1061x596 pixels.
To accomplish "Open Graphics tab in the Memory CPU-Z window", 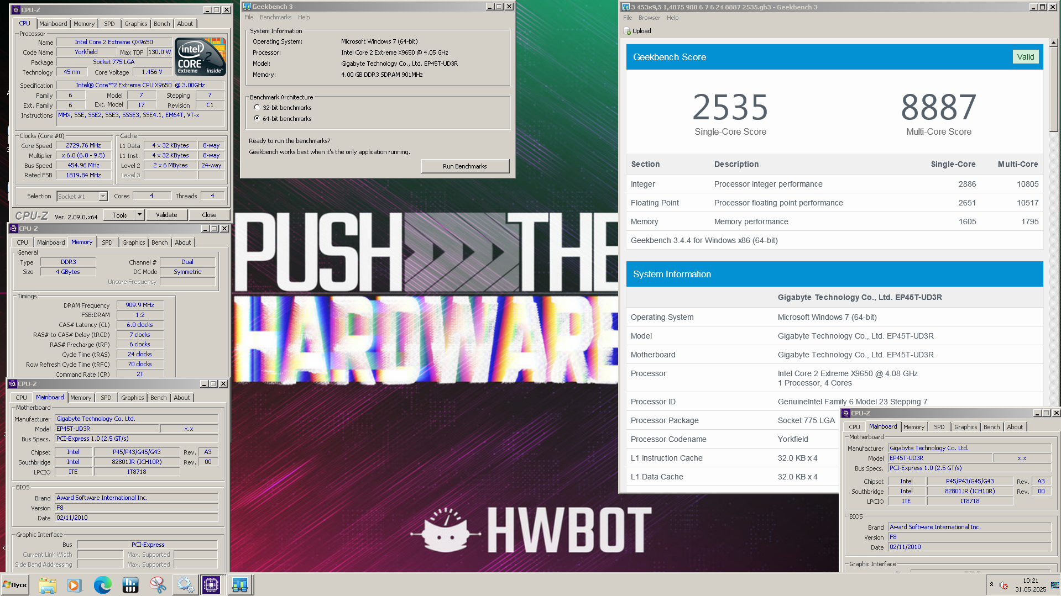I will pos(134,242).
